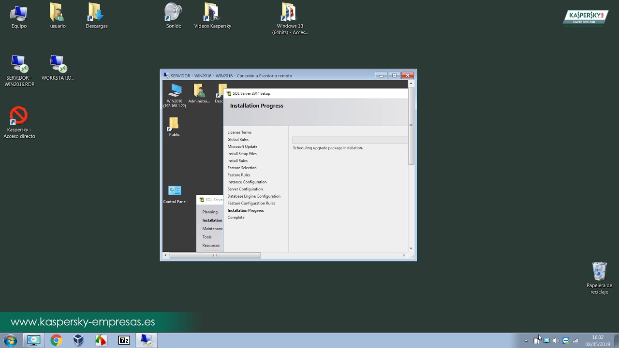Click the Instance Configuration step

click(x=247, y=182)
